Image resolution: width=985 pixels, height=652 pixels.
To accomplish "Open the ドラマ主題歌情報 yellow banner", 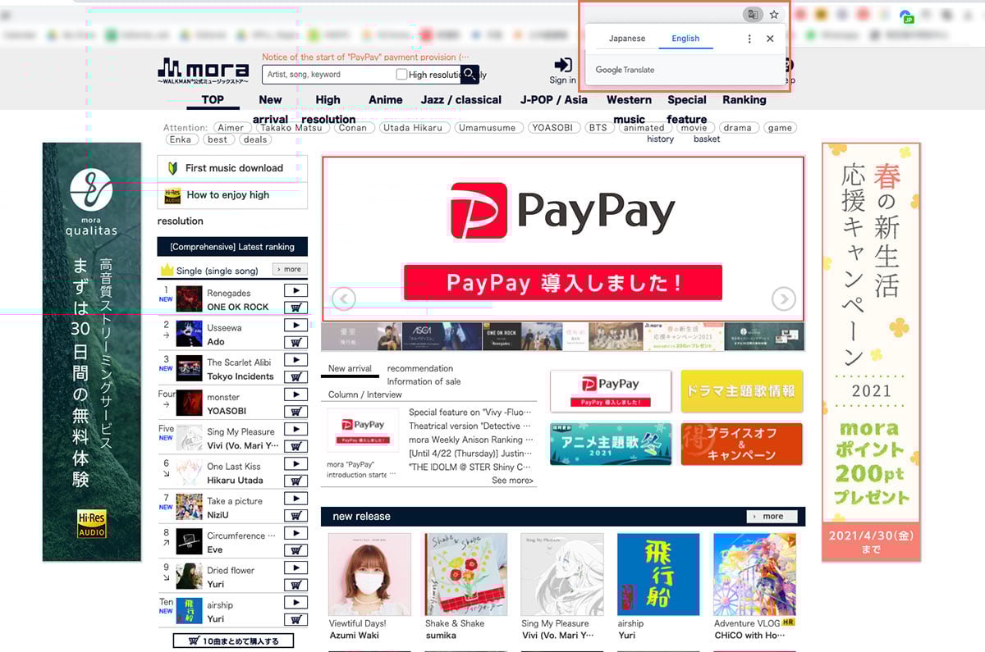I will [x=742, y=391].
